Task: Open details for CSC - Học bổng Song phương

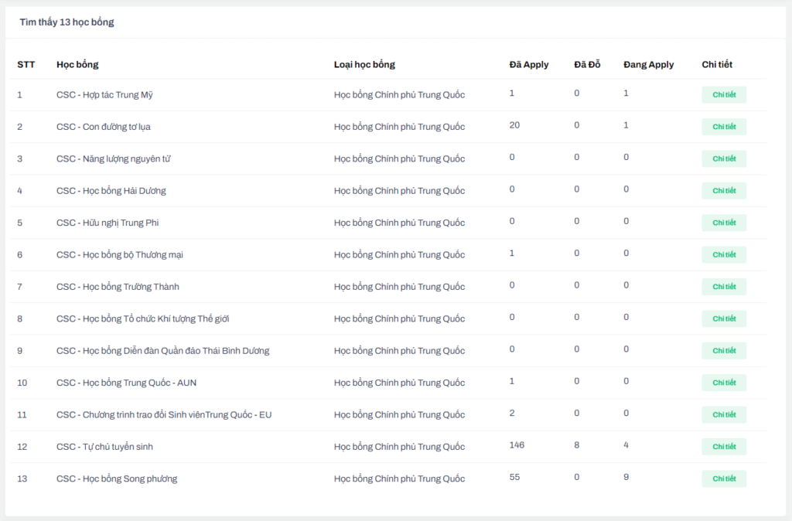Action: coord(724,478)
